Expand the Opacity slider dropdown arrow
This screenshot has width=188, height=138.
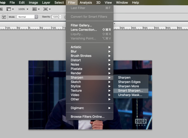[x=60, y=17]
